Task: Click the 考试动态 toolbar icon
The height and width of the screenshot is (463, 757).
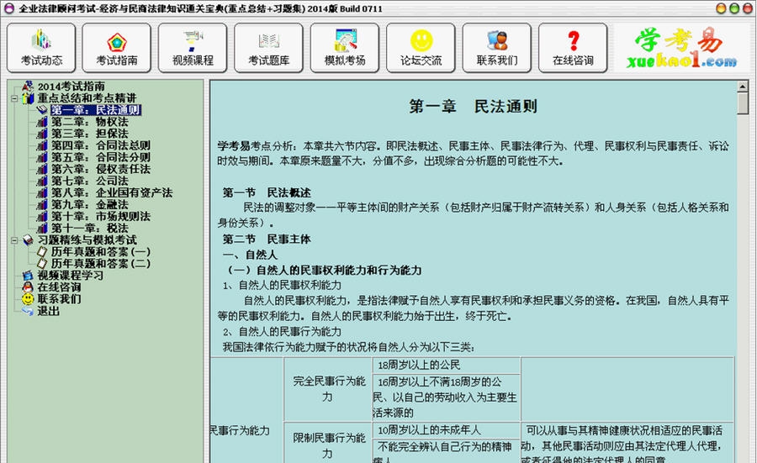Action: coord(41,48)
